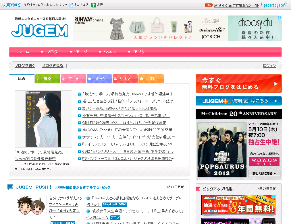Open the choosy chu banner ad
291x224 pixels.
(255, 28)
